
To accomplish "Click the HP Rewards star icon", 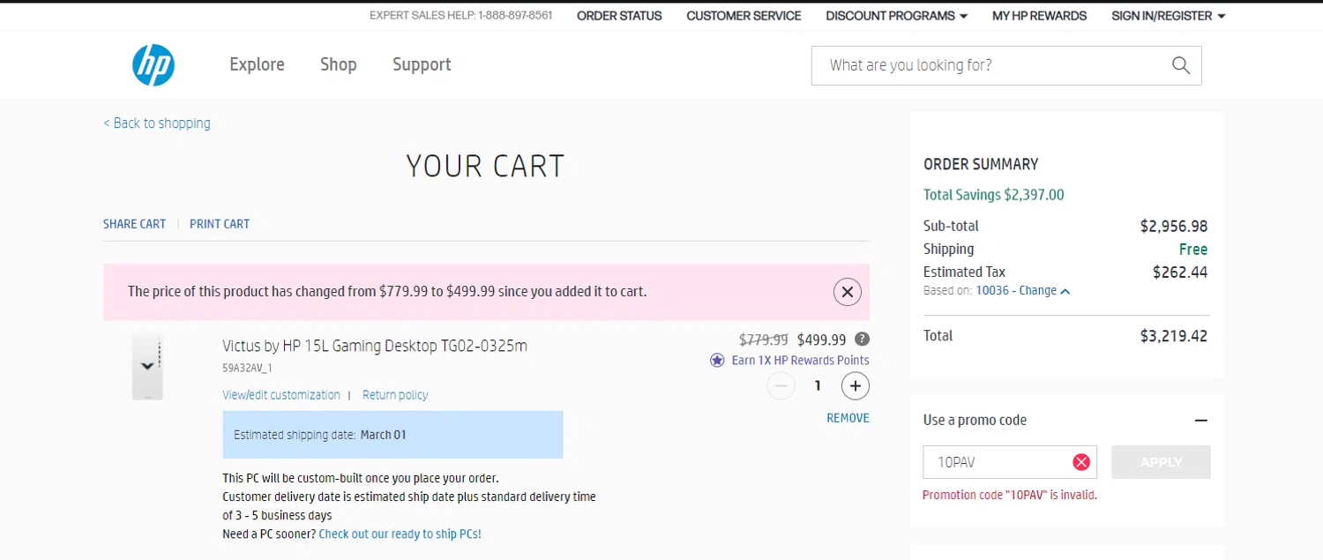I will pos(717,360).
